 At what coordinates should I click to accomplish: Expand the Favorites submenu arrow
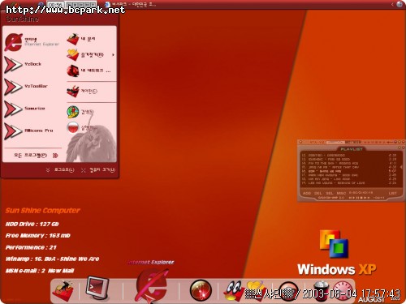(113, 55)
